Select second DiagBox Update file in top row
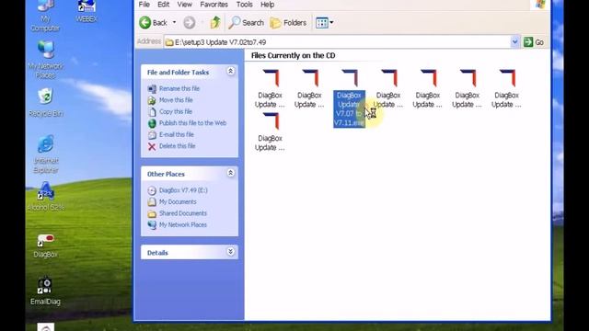 (309, 89)
